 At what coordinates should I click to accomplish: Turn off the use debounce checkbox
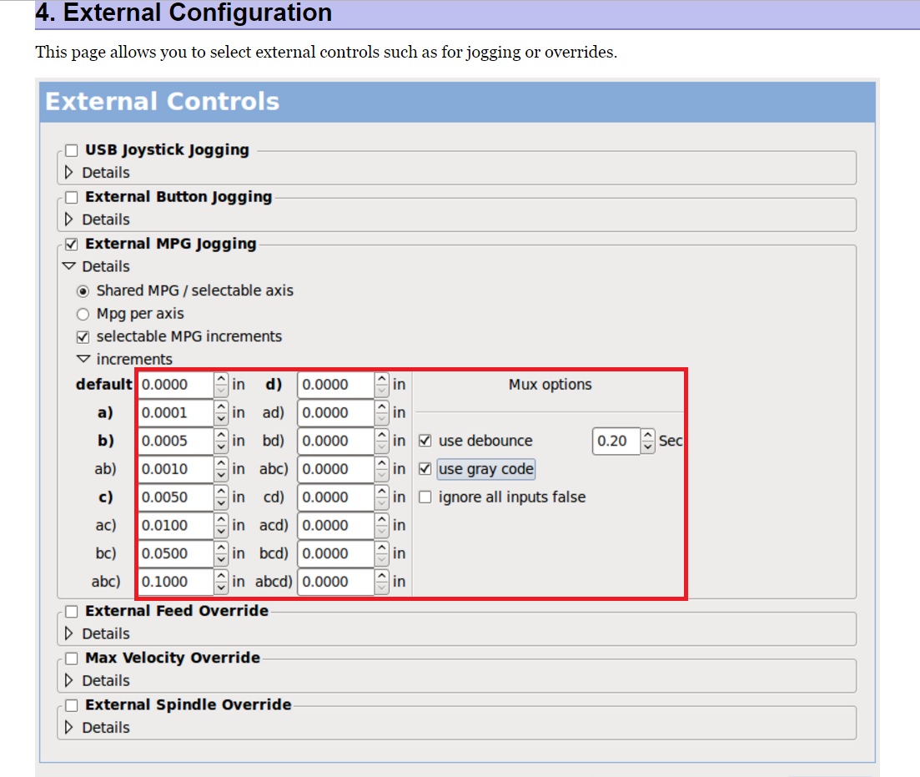click(x=425, y=441)
